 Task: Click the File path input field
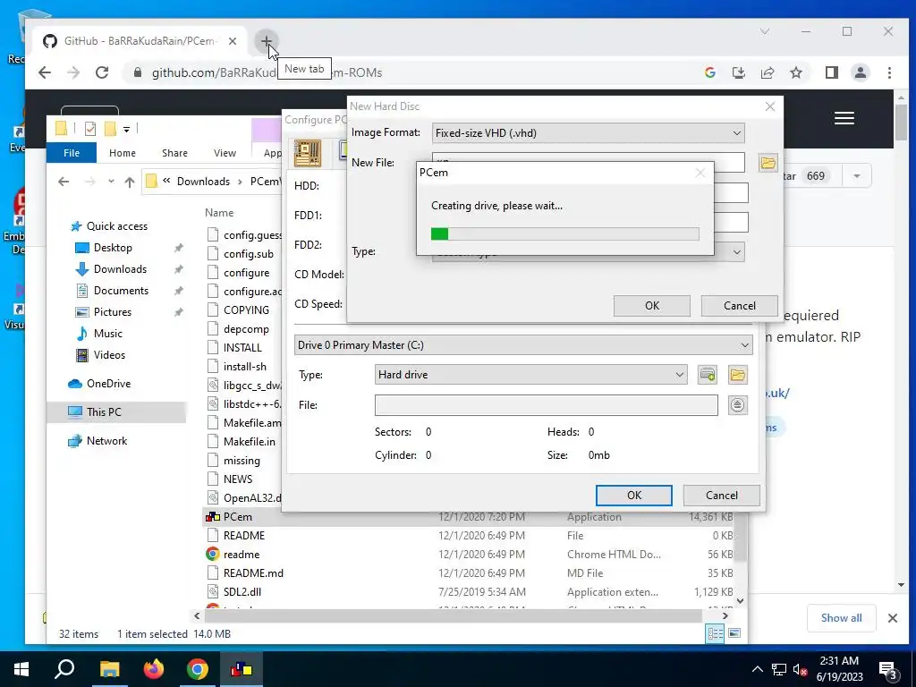coord(547,405)
